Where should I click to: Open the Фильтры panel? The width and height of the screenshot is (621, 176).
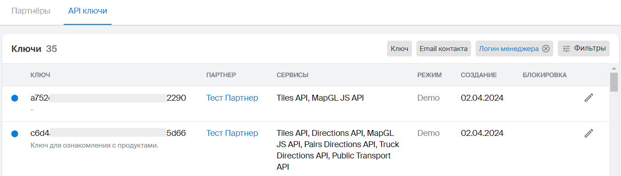tap(584, 49)
